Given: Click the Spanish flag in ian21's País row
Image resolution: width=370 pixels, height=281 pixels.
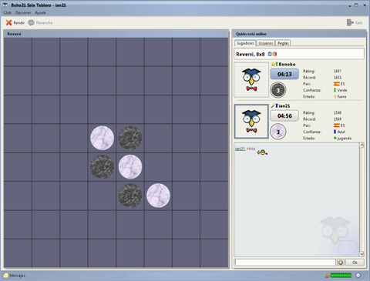Looking at the screenshot, I should [x=336, y=125].
